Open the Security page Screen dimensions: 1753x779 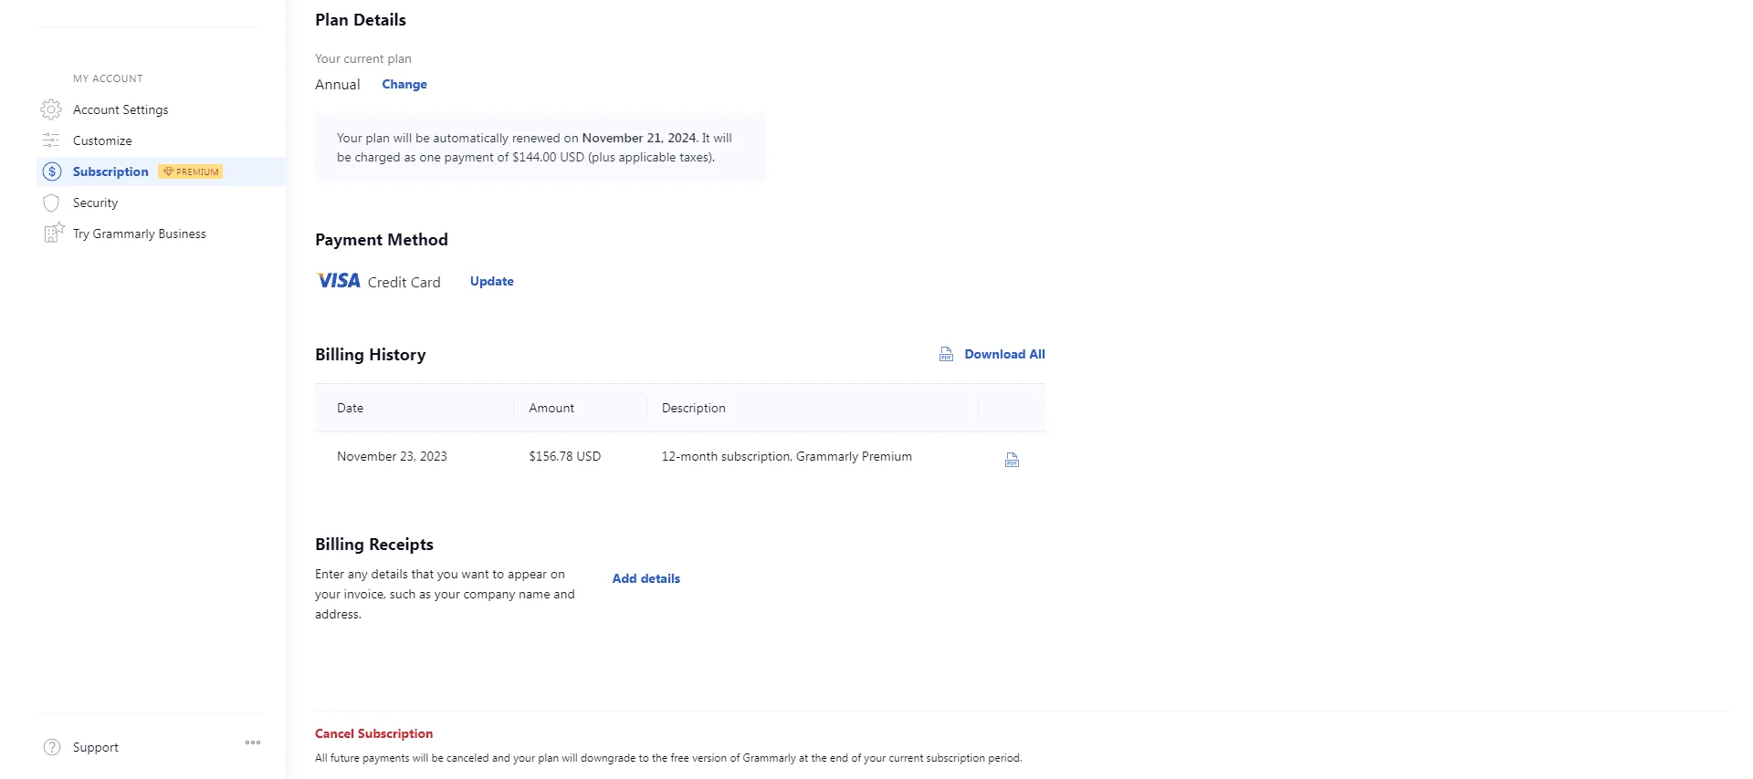(95, 203)
